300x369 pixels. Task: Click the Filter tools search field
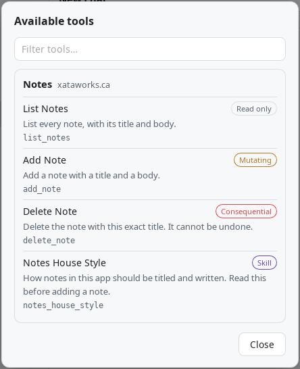point(150,49)
